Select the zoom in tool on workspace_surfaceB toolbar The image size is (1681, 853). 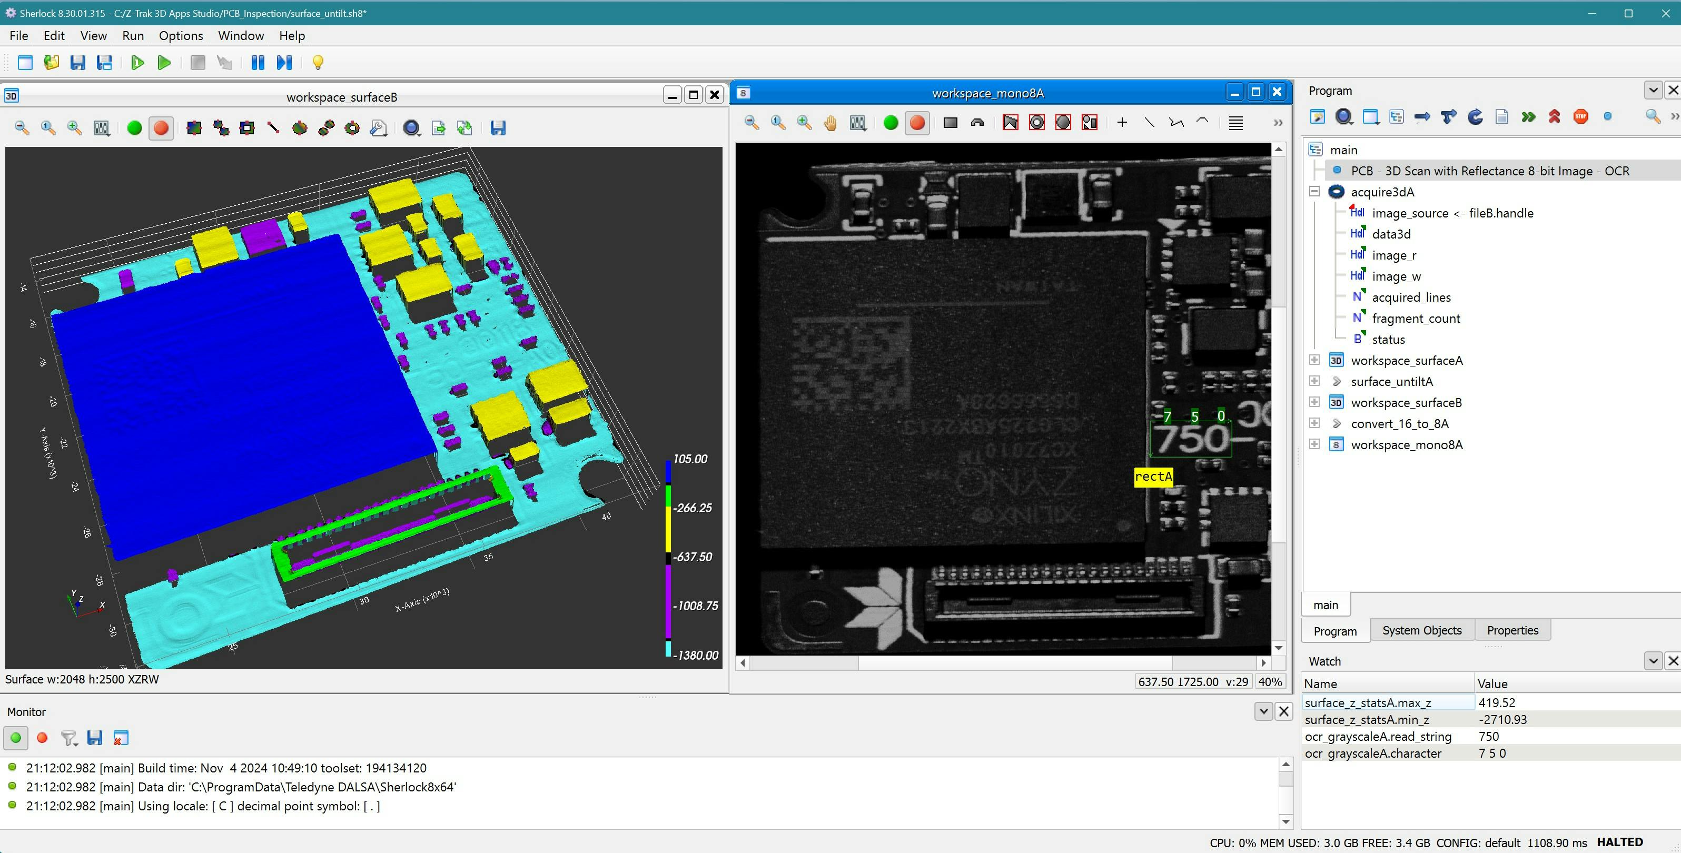pos(74,128)
